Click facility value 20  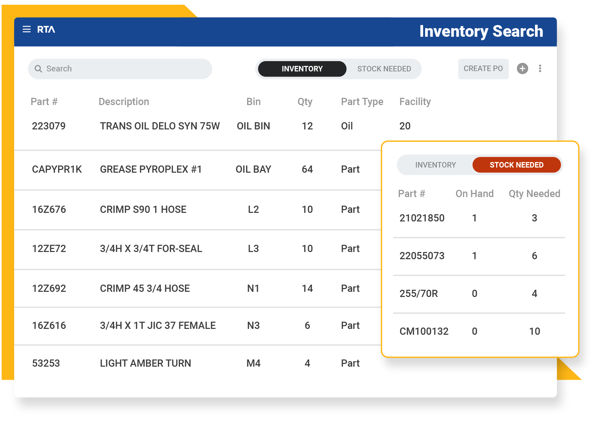click(x=405, y=126)
